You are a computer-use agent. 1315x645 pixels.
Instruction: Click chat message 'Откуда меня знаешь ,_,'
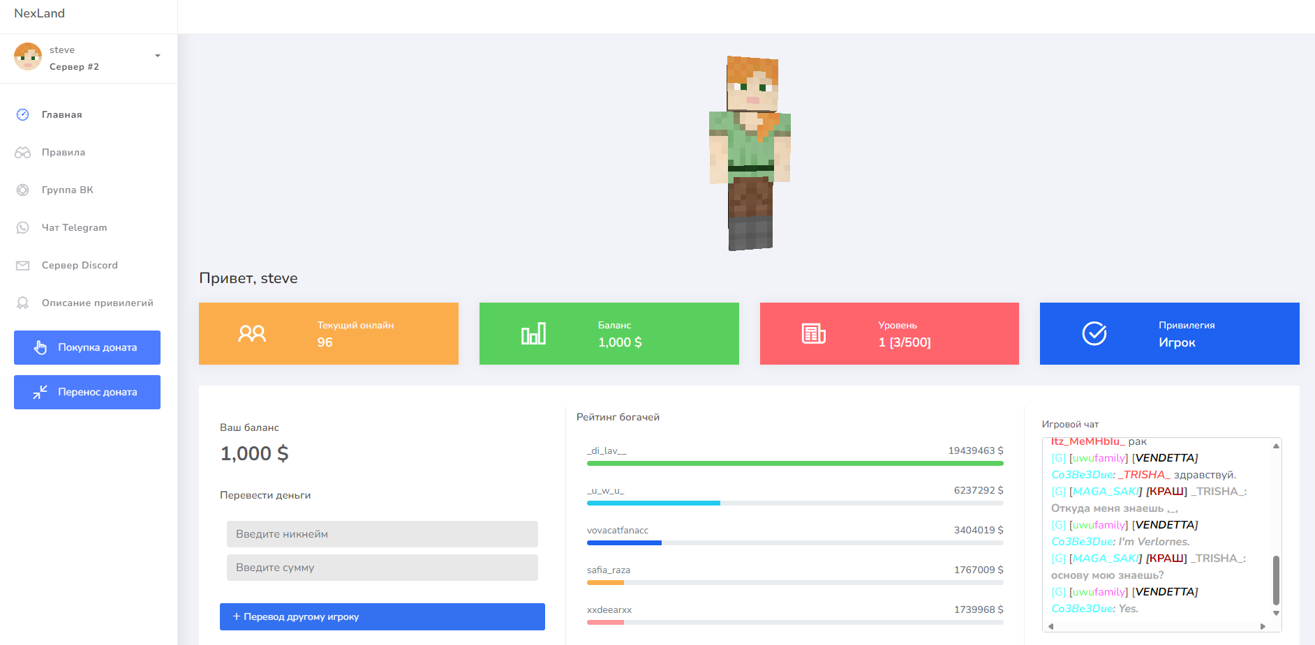pos(1114,508)
